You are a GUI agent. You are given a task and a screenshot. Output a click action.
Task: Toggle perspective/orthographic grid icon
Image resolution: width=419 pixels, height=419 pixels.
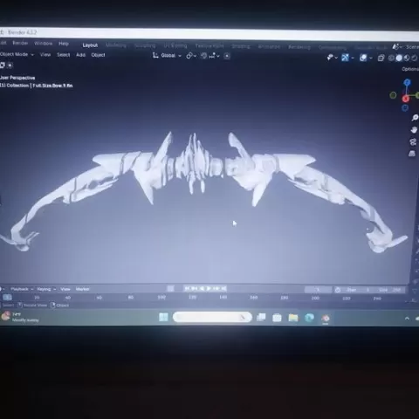point(412,154)
